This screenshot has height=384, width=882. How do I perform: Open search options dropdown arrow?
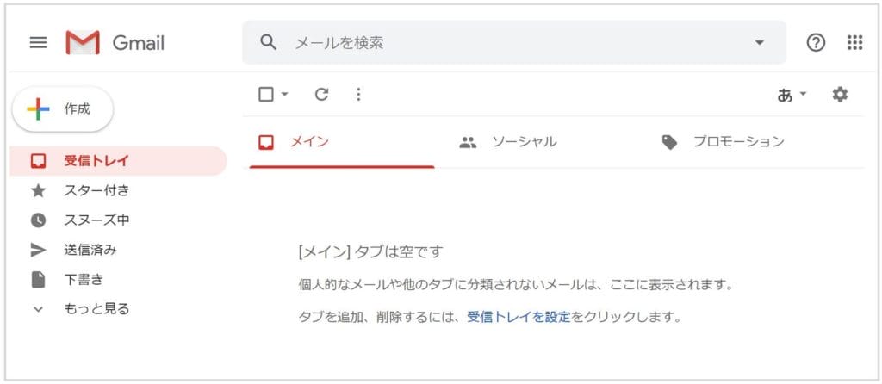[x=760, y=43]
